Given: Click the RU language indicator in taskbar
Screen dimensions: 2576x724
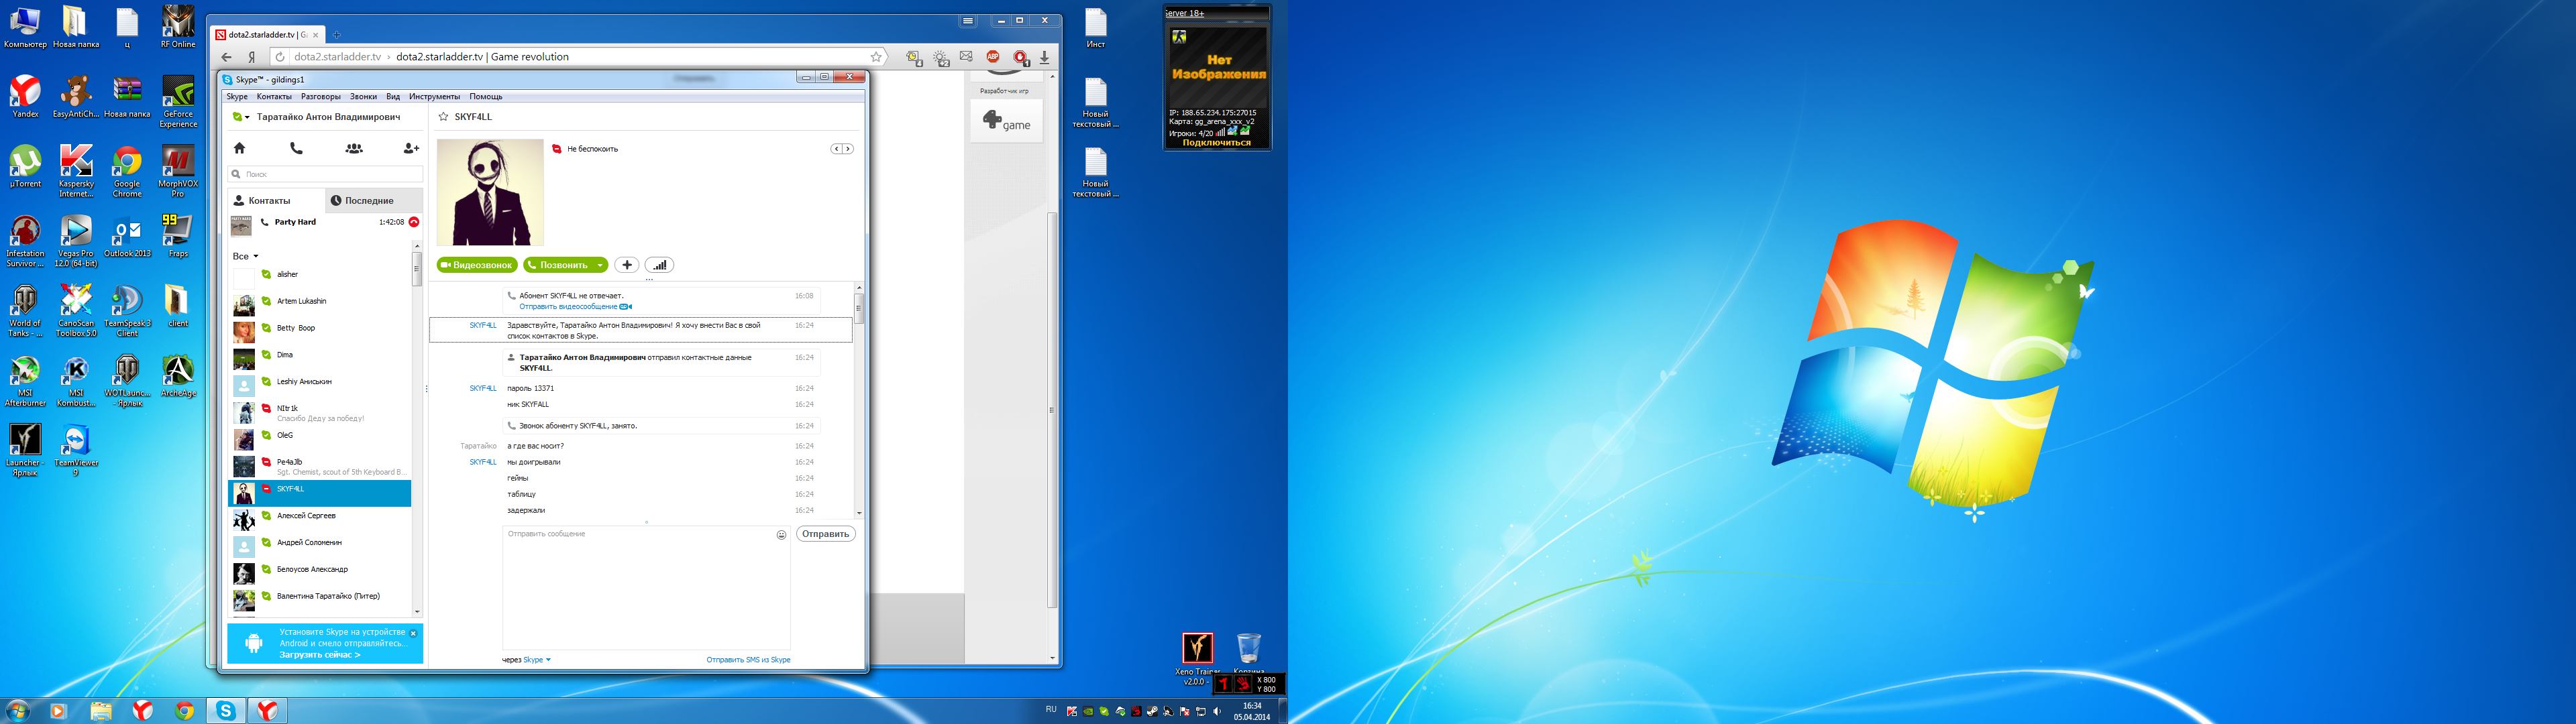Looking at the screenshot, I should [x=1051, y=710].
